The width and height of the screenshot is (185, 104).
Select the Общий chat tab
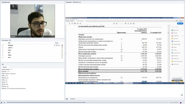click(5, 67)
